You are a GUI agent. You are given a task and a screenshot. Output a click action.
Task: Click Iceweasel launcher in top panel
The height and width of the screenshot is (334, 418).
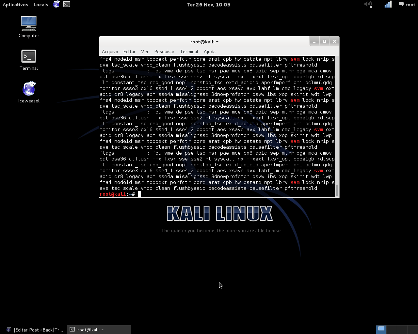[56, 4]
